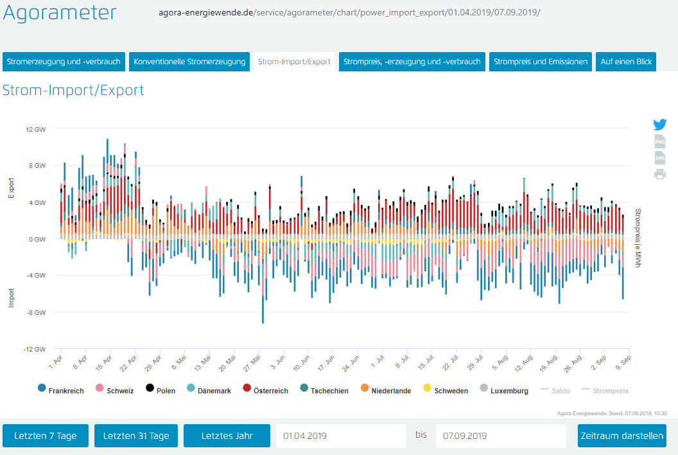
Task: Hide the Schweiz series in the legend
Action: (x=115, y=390)
